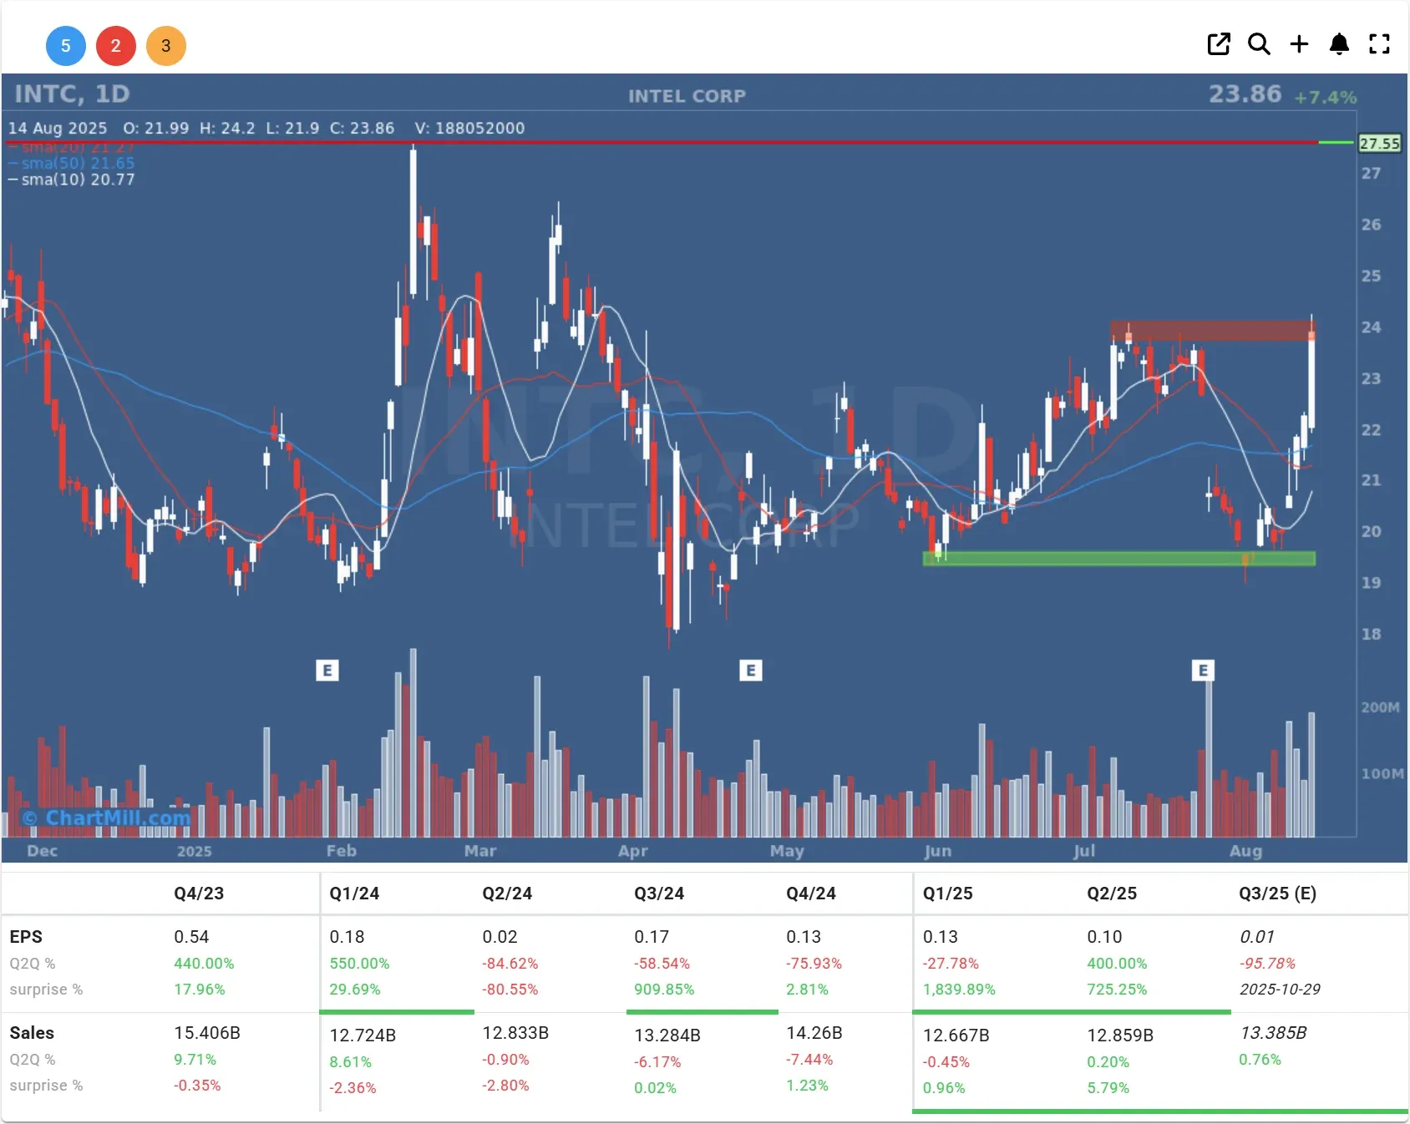Click the EPS surprise value 909.85%

[x=664, y=989]
